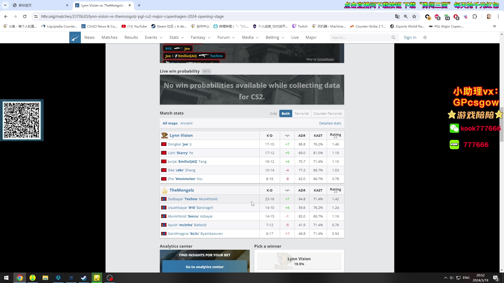Click the Chrome profile avatar
The width and height of the screenshot is (504, 283).
tap(489, 17)
